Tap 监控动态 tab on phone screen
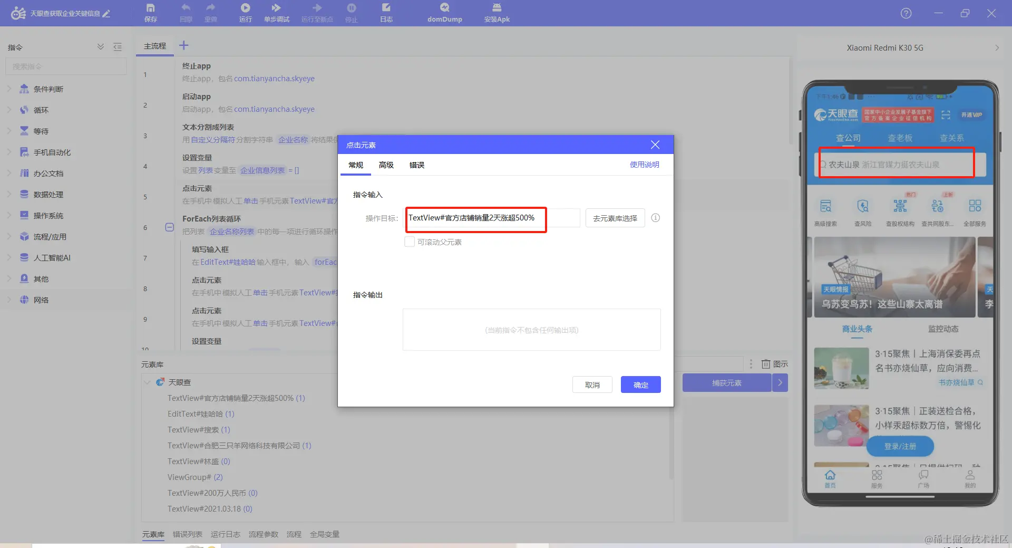Image resolution: width=1012 pixels, height=548 pixels. (x=943, y=329)
